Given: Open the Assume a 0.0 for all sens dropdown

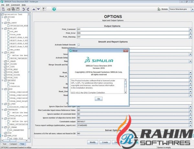Looking at the screenshot, I should coord(190,133).
